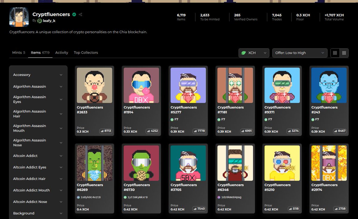
Task: Open the XCH currency dropdown
Action: (254, 53)
